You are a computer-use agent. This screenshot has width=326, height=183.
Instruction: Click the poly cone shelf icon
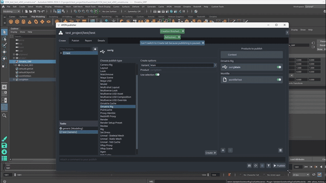pyautogui.click(x=30, y=22)
